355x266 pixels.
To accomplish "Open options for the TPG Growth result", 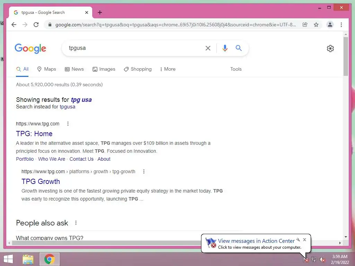I will tap(144, 171).
